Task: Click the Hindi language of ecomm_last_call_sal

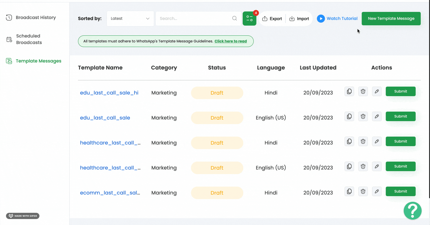Action: (271, 193)
